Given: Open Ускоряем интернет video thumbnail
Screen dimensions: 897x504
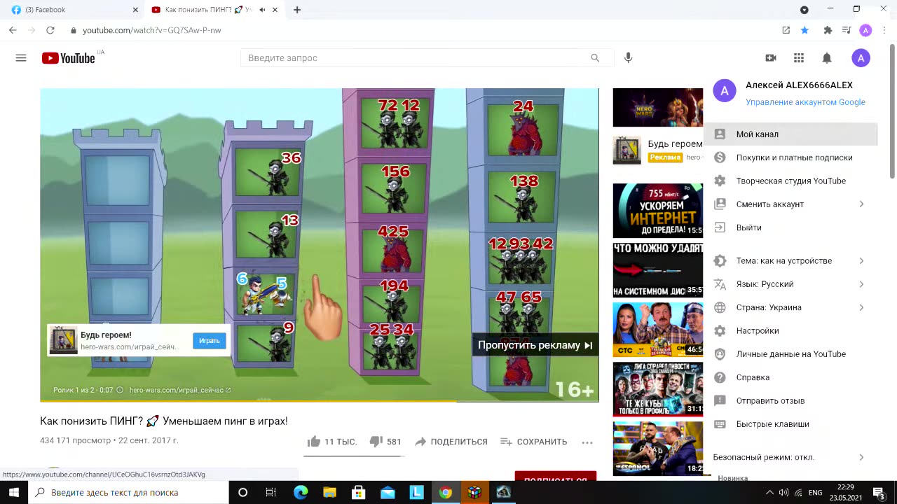Looking at the screenshot, I should click(x=658, y=211).
